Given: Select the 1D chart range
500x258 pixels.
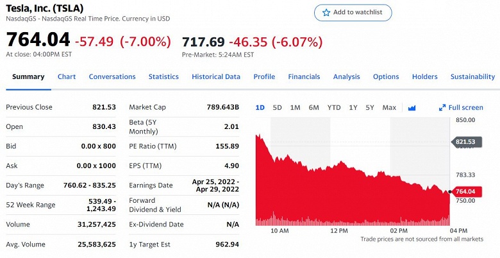Looking at the screenshot, I should [260, 108].
